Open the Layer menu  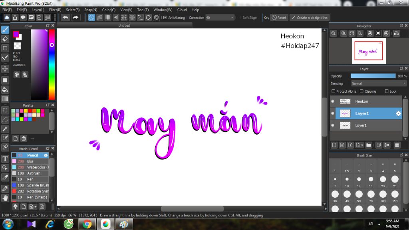click(x=38, y=10)
